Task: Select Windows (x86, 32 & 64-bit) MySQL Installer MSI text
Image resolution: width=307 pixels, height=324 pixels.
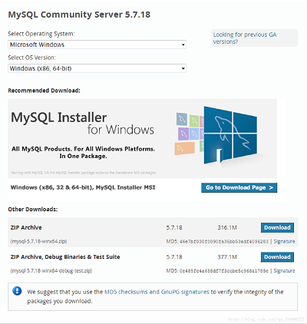Action: point(83,187)
